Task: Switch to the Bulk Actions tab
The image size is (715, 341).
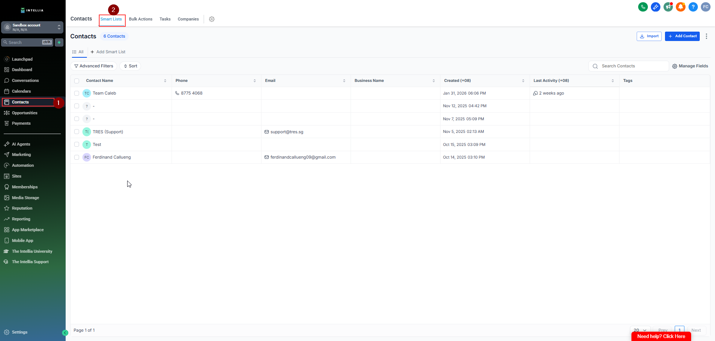Action: click(x=141, y=19)
